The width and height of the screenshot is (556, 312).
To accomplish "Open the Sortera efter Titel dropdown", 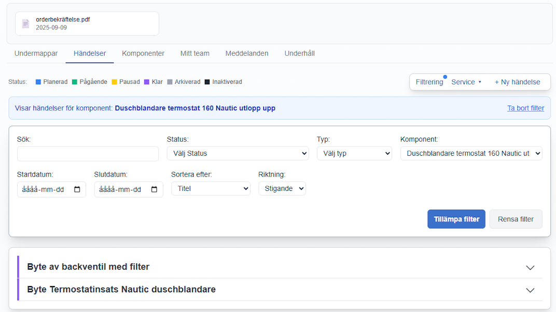I will click(x=211, y=188).
